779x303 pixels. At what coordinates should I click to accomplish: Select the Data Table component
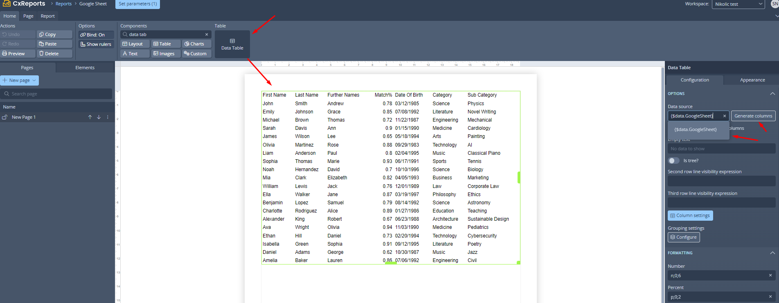(232, 44)
